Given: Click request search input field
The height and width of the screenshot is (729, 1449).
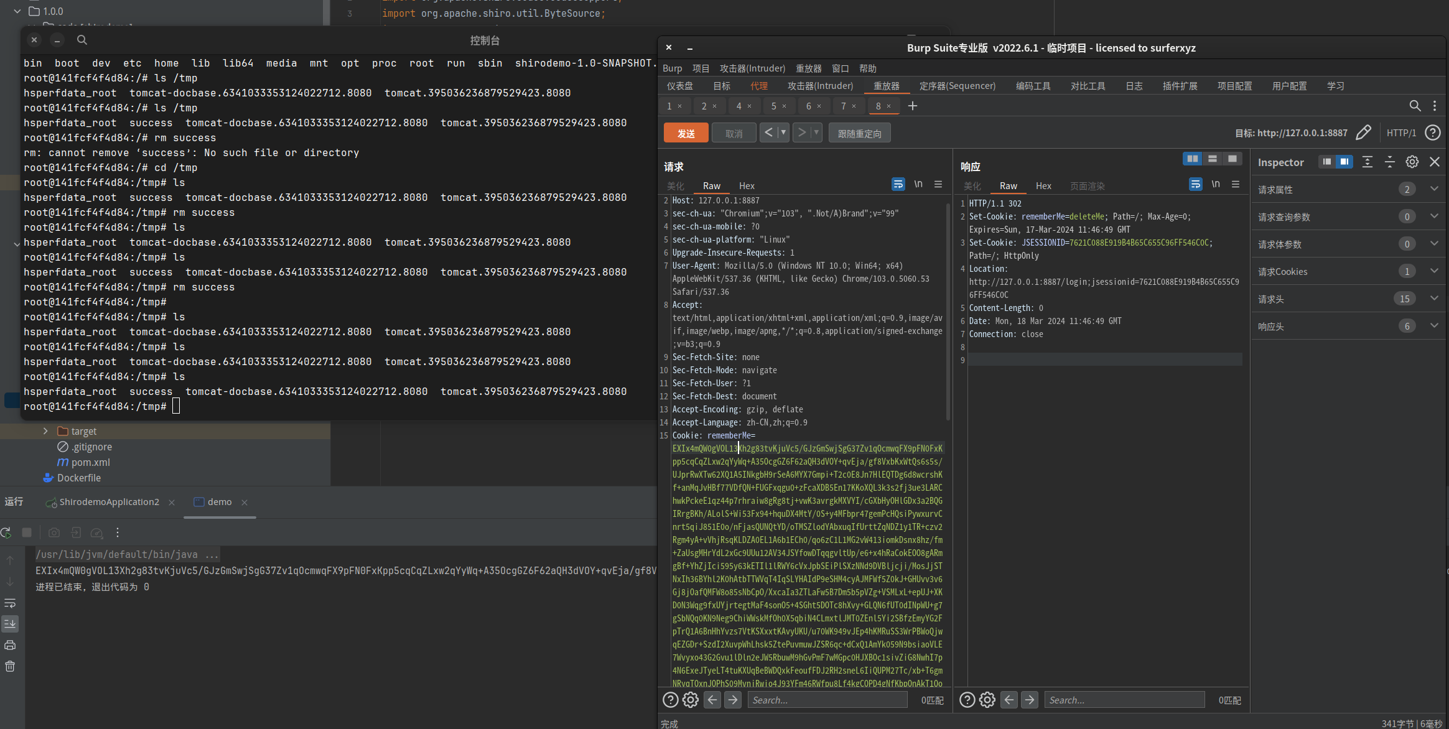Looking at the screenshot, I should [827, 700].
